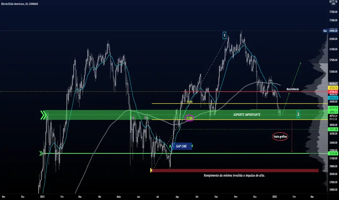Viewport: 339px width, 200px height.
Task: Click the 34500.00 price axis tick
Action: tap(333, 143)
